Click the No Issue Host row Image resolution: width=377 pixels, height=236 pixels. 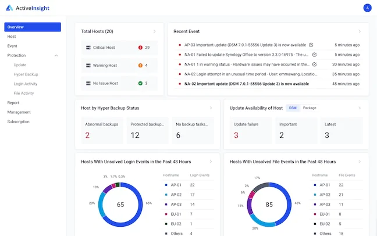click(119, 83)
